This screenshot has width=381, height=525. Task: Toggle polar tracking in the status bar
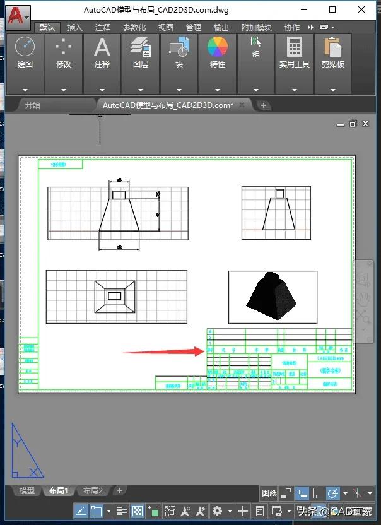pyautogui.click(x=333, y=493)
